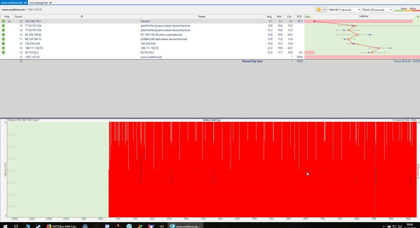
Task: Pause the trace with the orange pause button
Action: pyautogui.click(x=319, y=10)
